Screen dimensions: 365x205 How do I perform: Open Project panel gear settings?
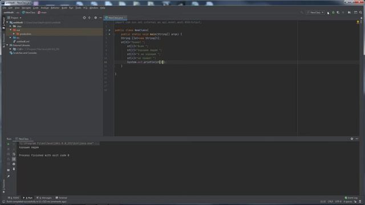(95, 18)
